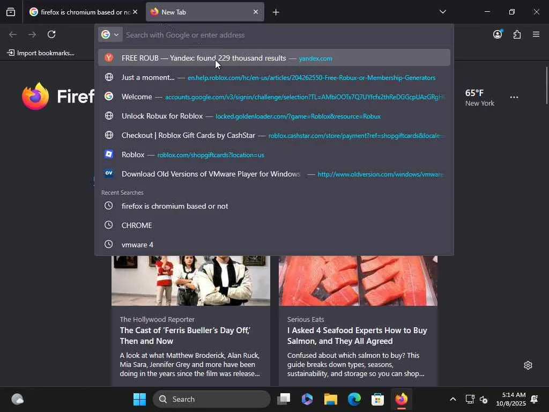Select recent search 'vmware 4'

click(274, 245)
